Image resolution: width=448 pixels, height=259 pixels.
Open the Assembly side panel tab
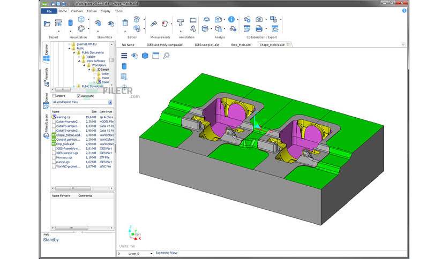click(46, 77)
